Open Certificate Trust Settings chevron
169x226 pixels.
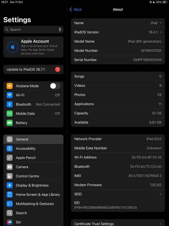click(160, 224)
